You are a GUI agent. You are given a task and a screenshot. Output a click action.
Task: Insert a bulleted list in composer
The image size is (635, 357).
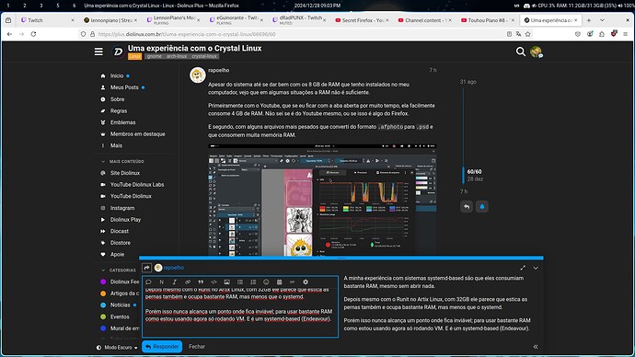[x=240, y=282]
